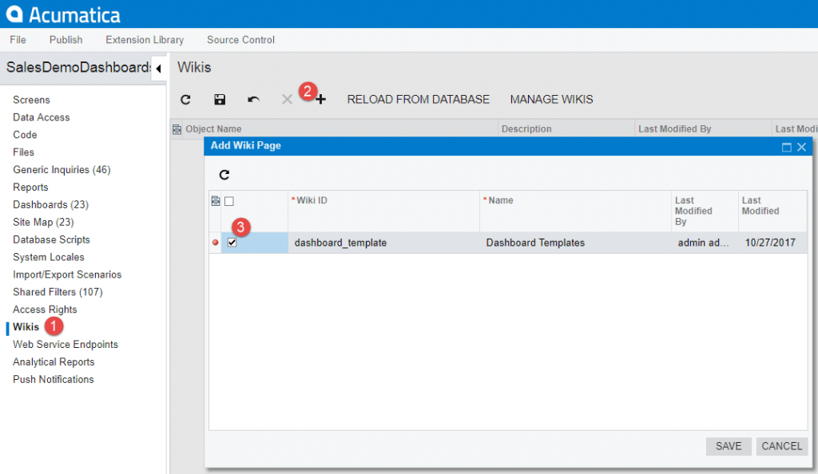Click the grid icon beside Object Name header
This screenshot has width=818, height=474.
[177, 129]
